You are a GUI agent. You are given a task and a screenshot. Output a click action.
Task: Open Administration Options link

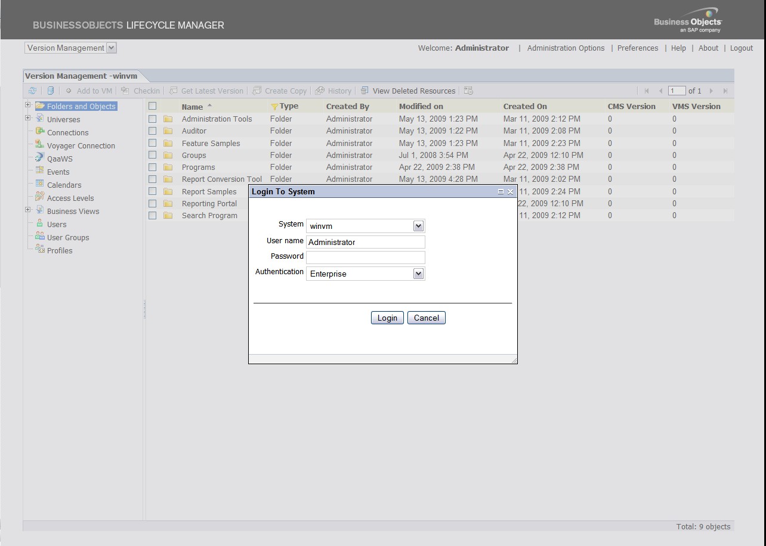pyautogui.click(x=566, y=48)
